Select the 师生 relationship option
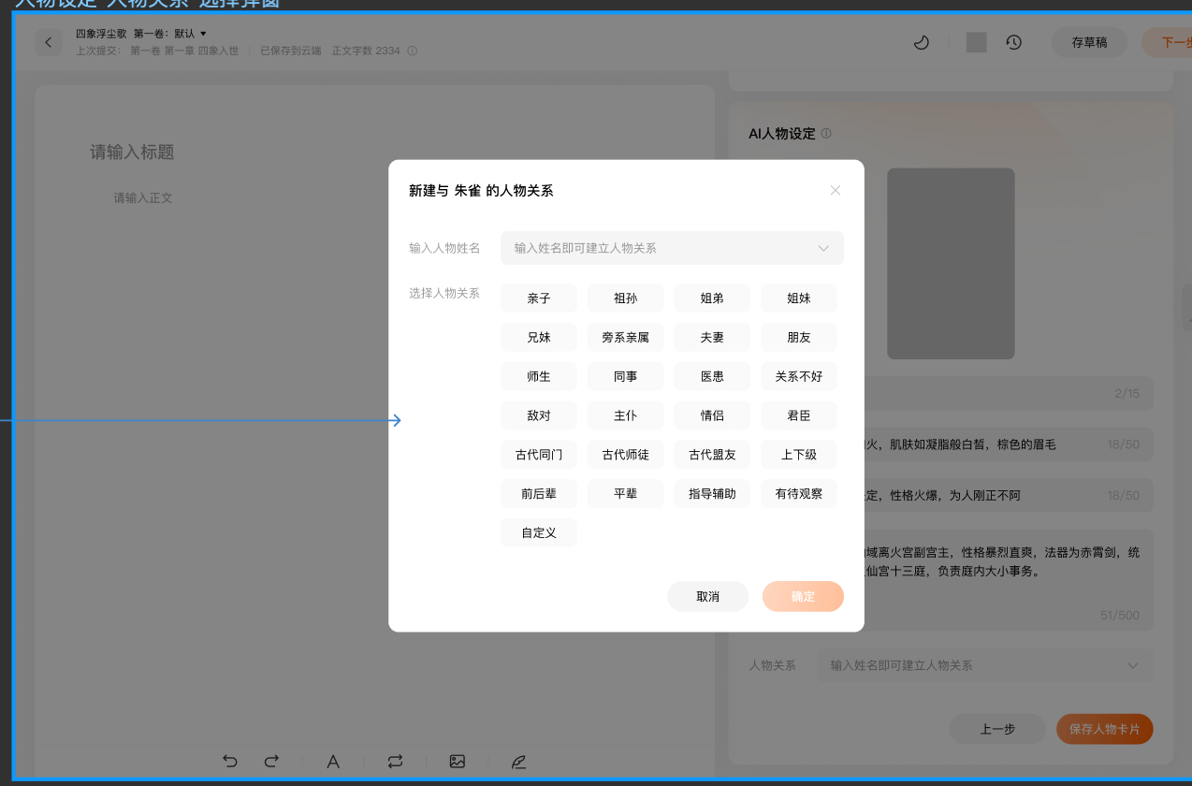This screenshot has width=1192, height=786. [x=539, y=376]
